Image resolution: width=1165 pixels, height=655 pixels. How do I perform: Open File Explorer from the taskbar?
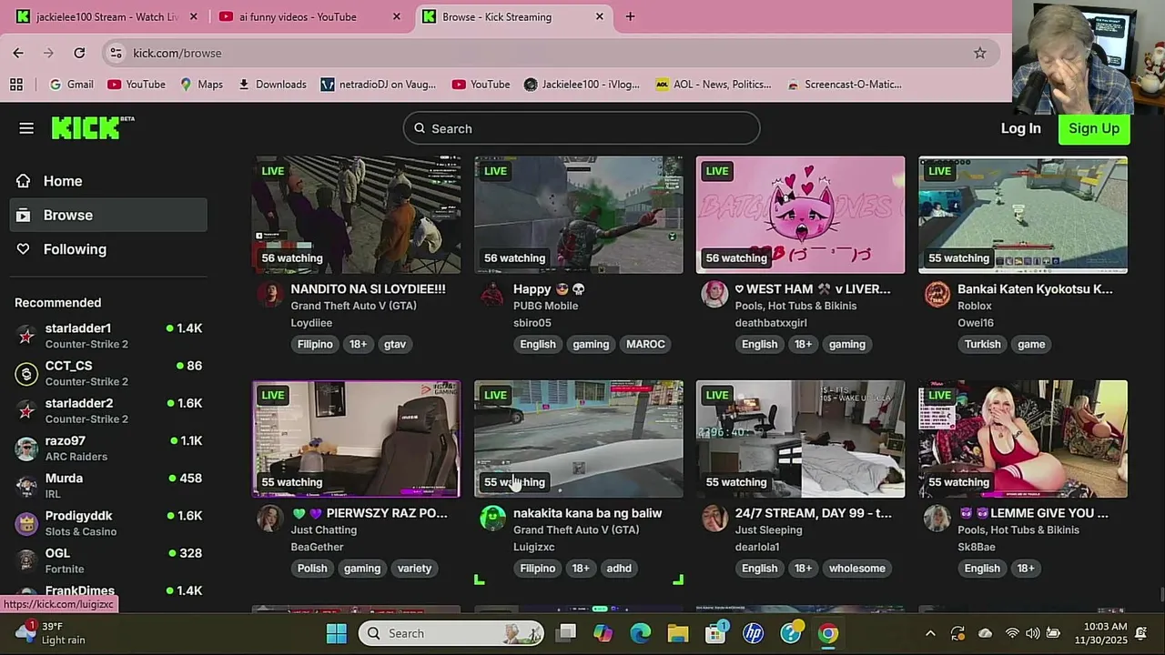click(x=678, y=633)
